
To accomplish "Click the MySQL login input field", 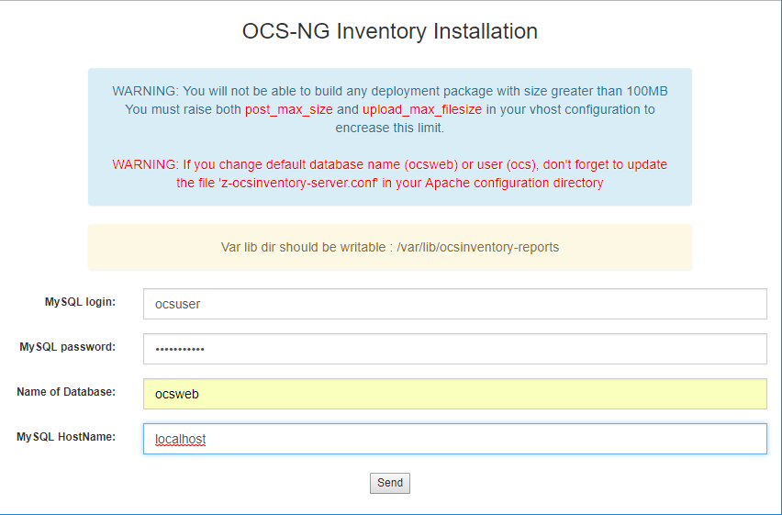I will click(455, 304).
